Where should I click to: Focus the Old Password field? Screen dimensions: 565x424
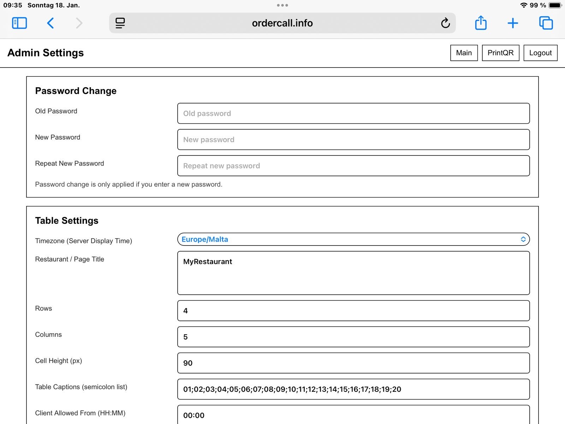[353, 113]
